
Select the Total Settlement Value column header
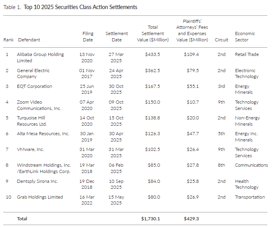[152, 33]
